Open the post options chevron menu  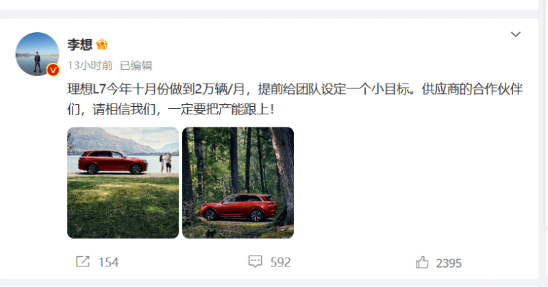(x=516, y=34)
